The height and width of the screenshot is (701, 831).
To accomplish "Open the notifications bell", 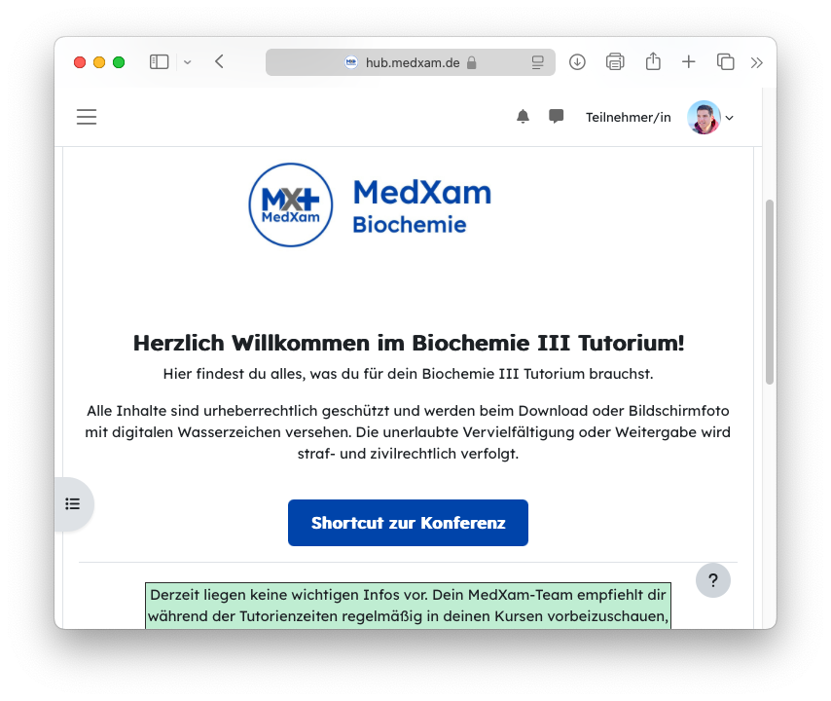I will (523, 117).
